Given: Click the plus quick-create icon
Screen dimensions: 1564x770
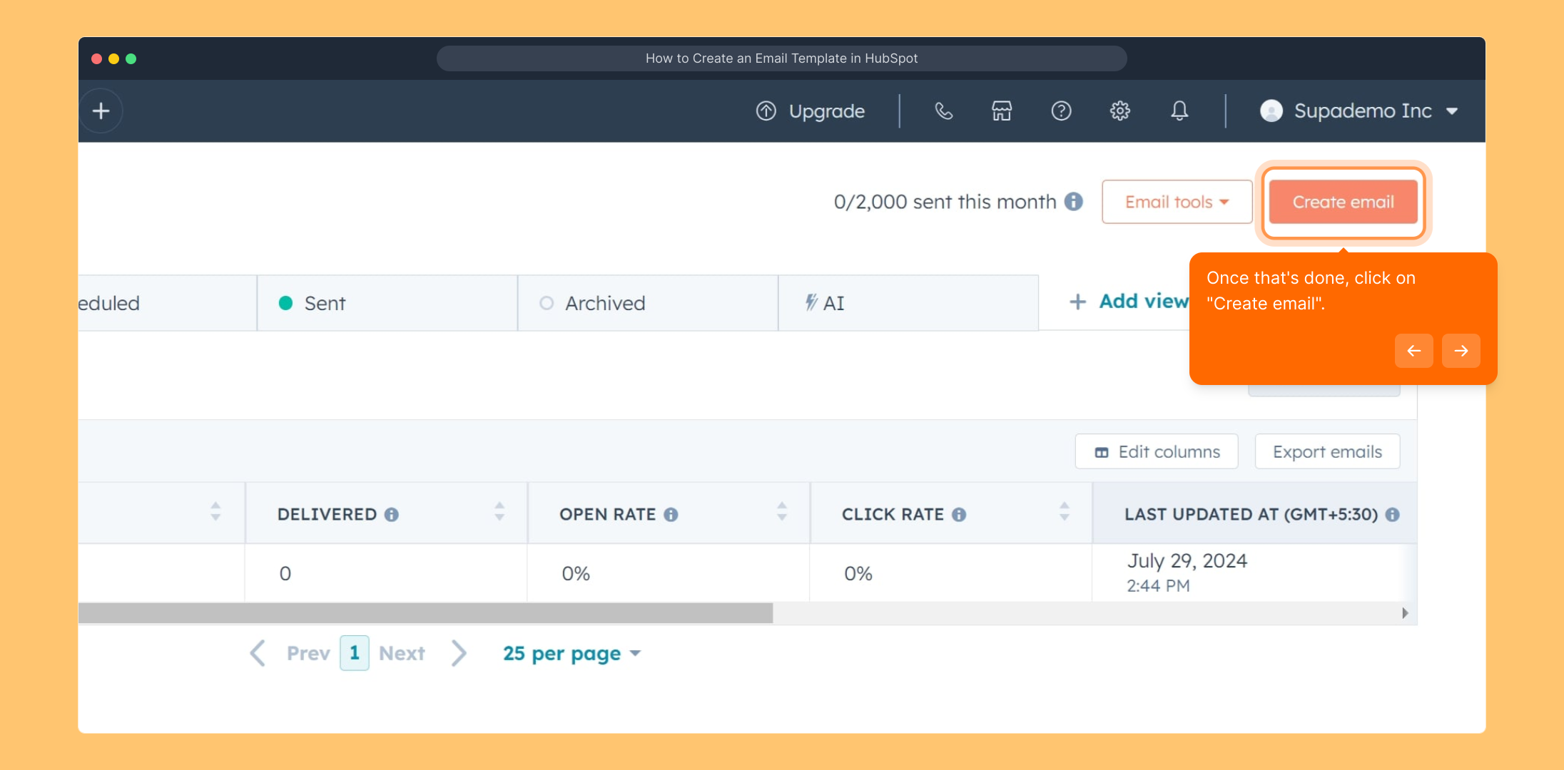Looking at the screenshot, I should tap(101, 111).
